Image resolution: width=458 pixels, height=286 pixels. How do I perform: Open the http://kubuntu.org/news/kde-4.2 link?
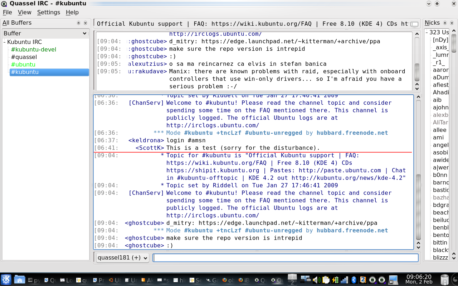(347, 178)
